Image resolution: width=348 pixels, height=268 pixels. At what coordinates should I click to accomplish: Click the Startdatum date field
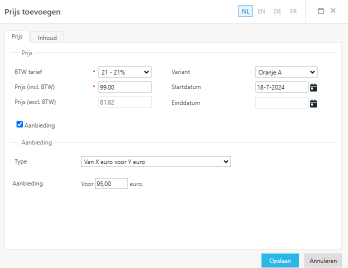pos(282,87)
